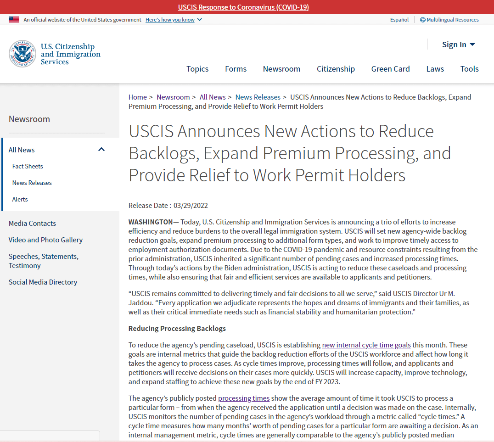Switch site language to Español

(x=399, y=20)
